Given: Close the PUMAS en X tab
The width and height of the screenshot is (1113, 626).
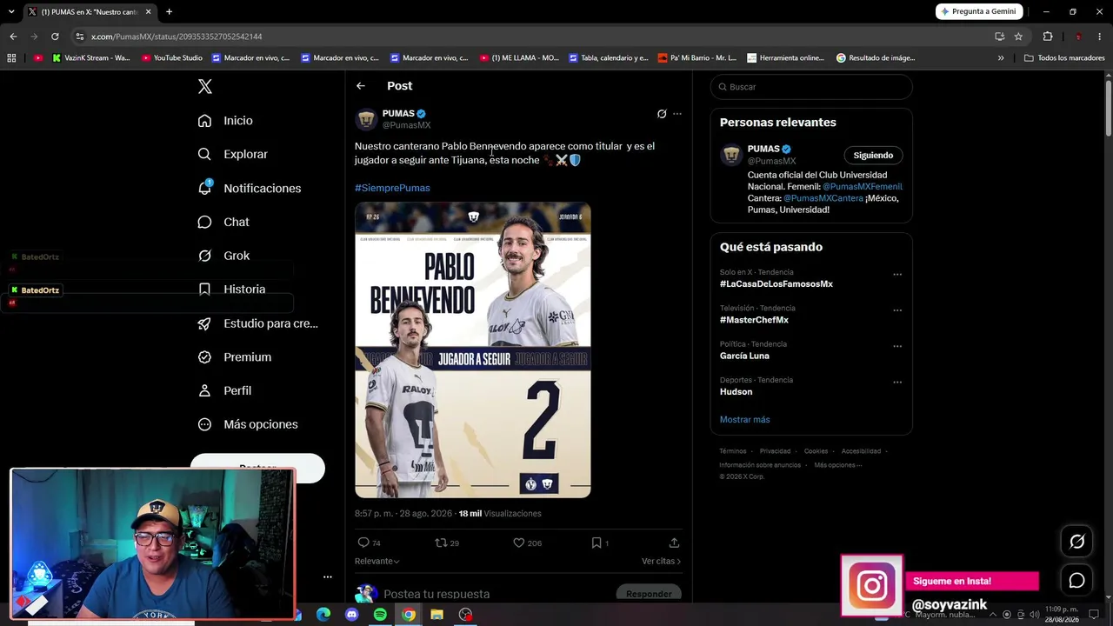Looking at the screenshot, I should pos(148,11).
